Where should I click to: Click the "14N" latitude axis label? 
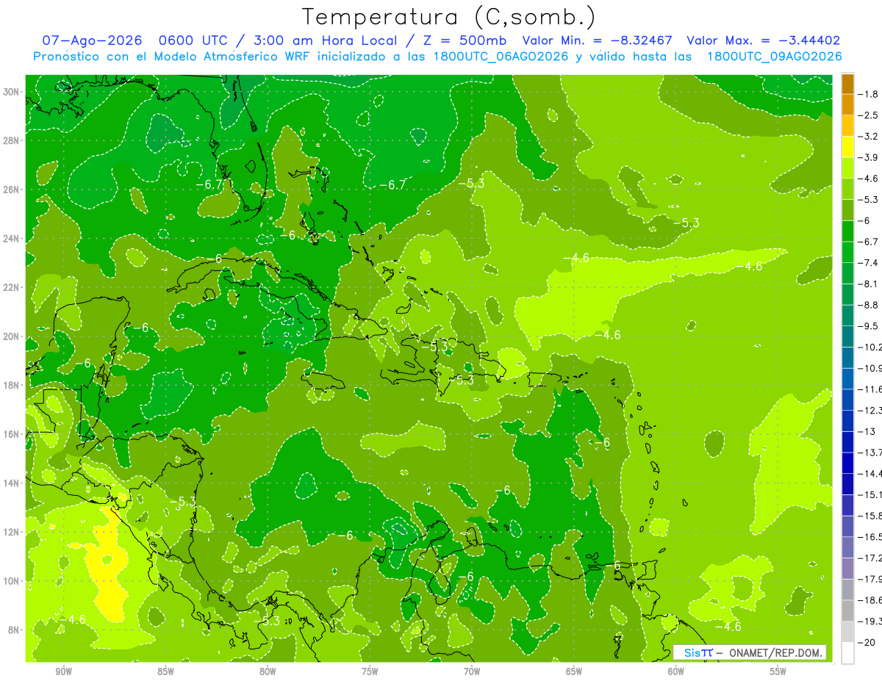point(12,483)
